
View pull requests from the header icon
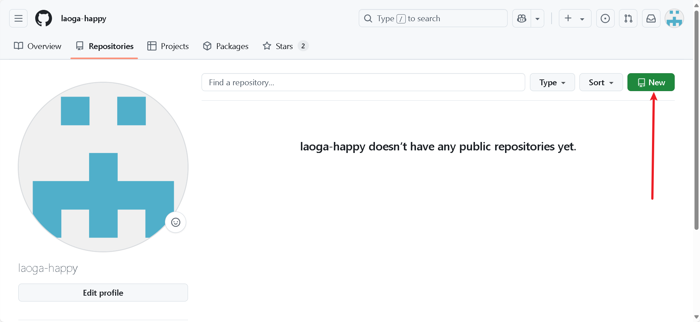coord(628,18)
